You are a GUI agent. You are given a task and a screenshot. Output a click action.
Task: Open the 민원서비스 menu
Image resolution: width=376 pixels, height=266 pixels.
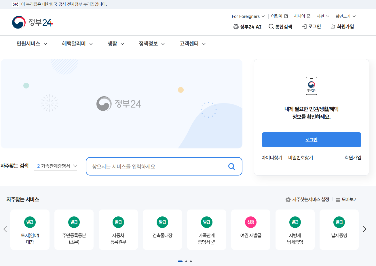pos(32,44)
